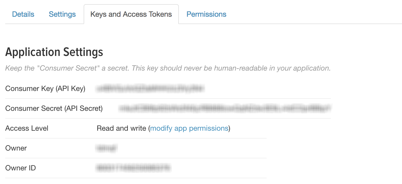Image resolution: width=402 pixels, height=184 pixels.
Task: Follow the modify app permissions link
Action: point(189,128)
